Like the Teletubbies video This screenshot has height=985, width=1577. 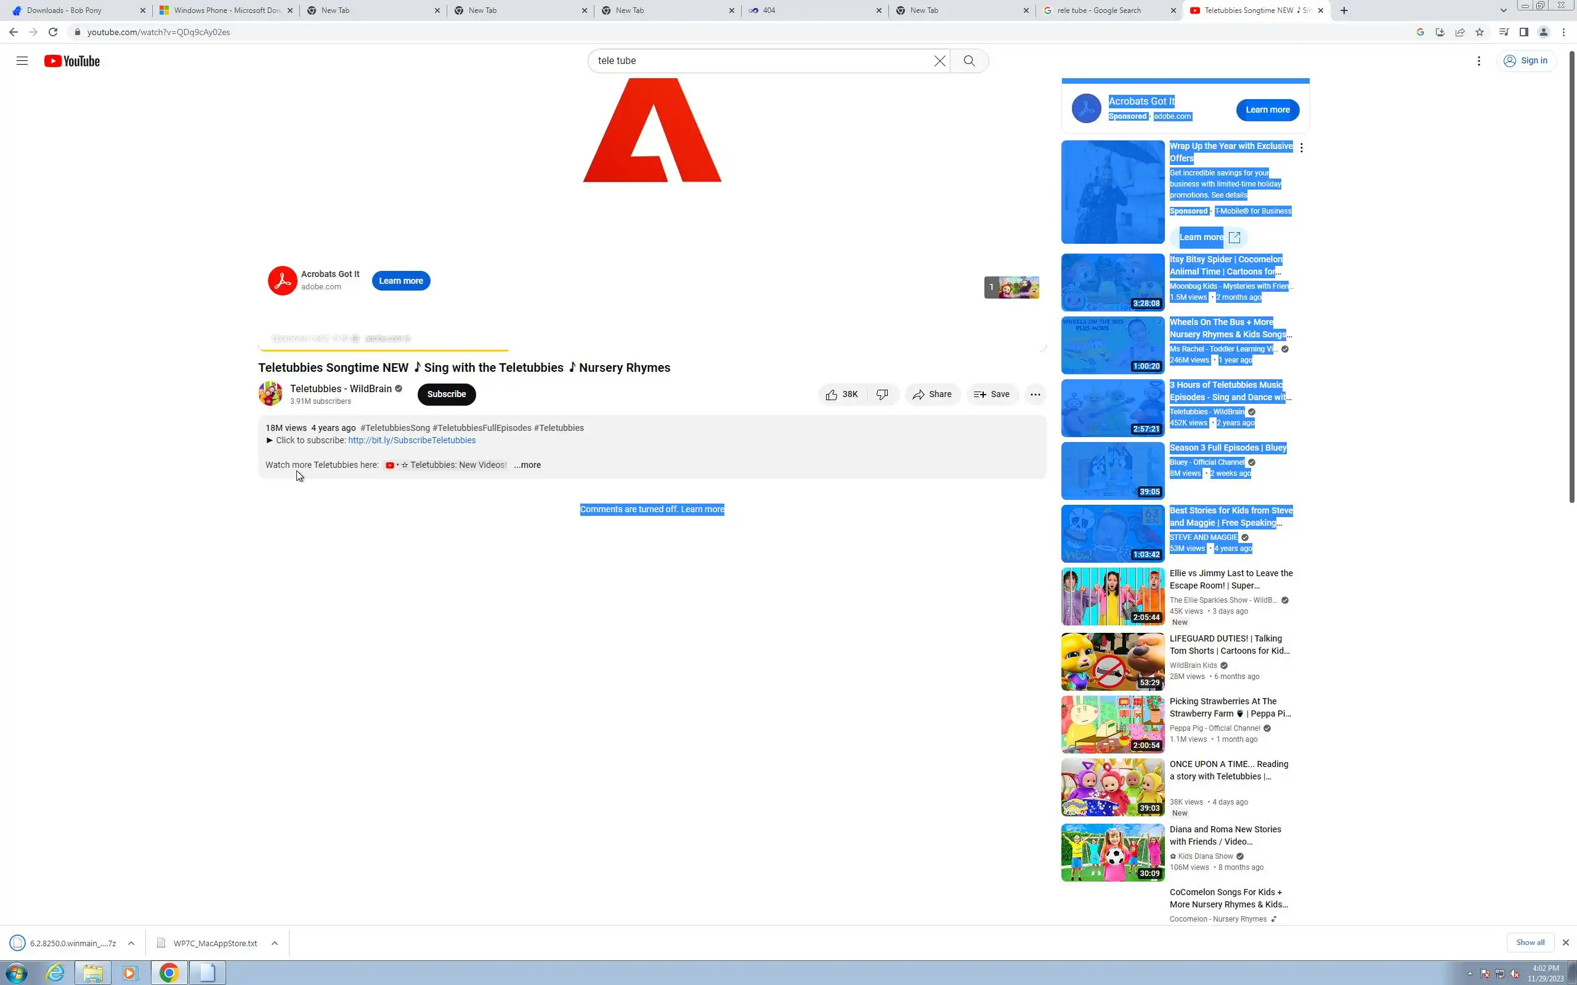(842, 394)
